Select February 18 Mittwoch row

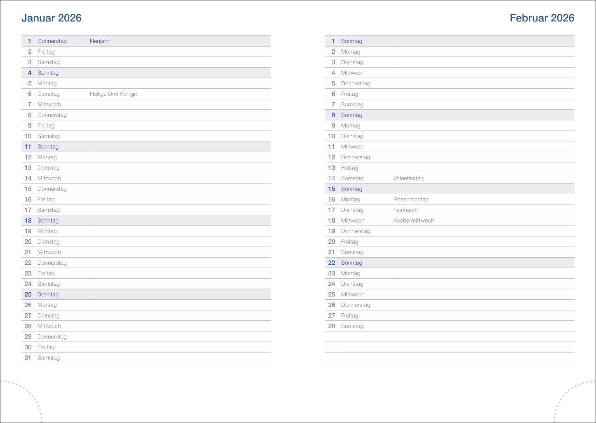click(450, 221)
